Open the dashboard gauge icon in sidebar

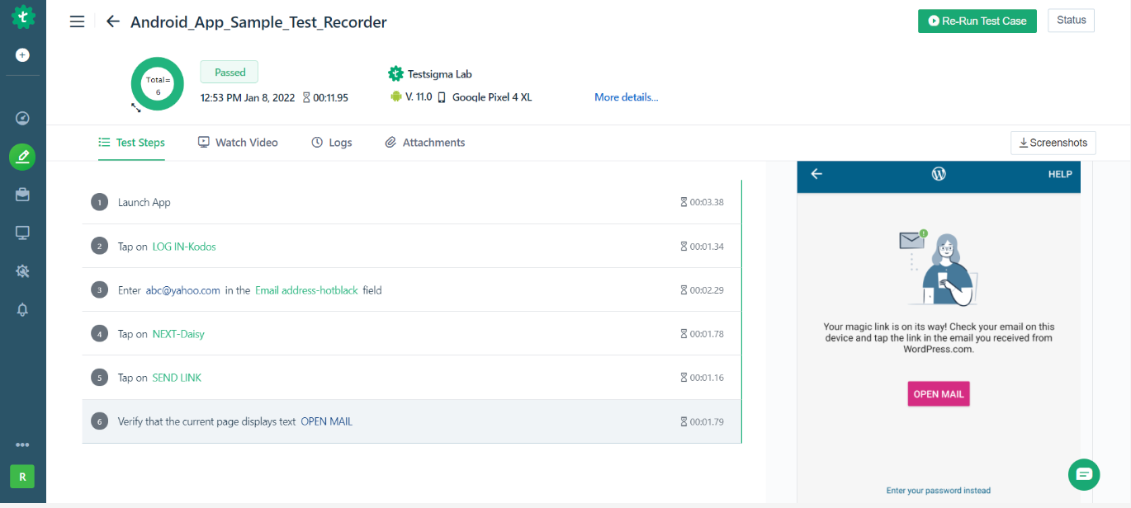23,118
